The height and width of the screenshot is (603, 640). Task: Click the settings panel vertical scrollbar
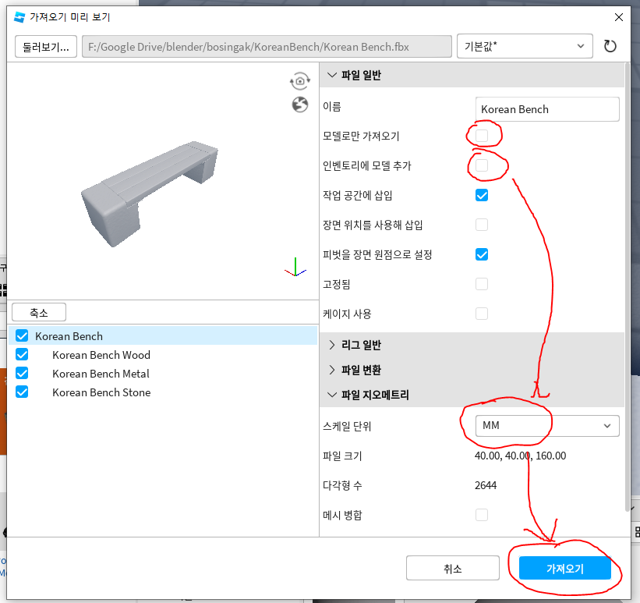(628, 286)
